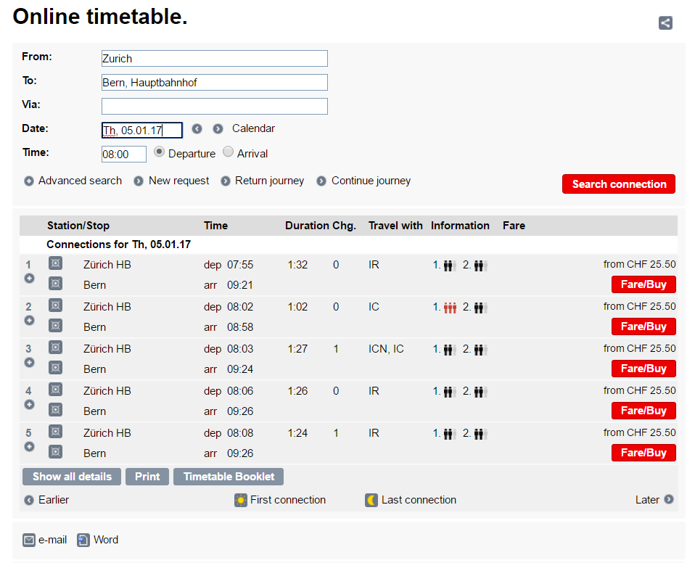Click arrival time 08:58

click(240, 327)
